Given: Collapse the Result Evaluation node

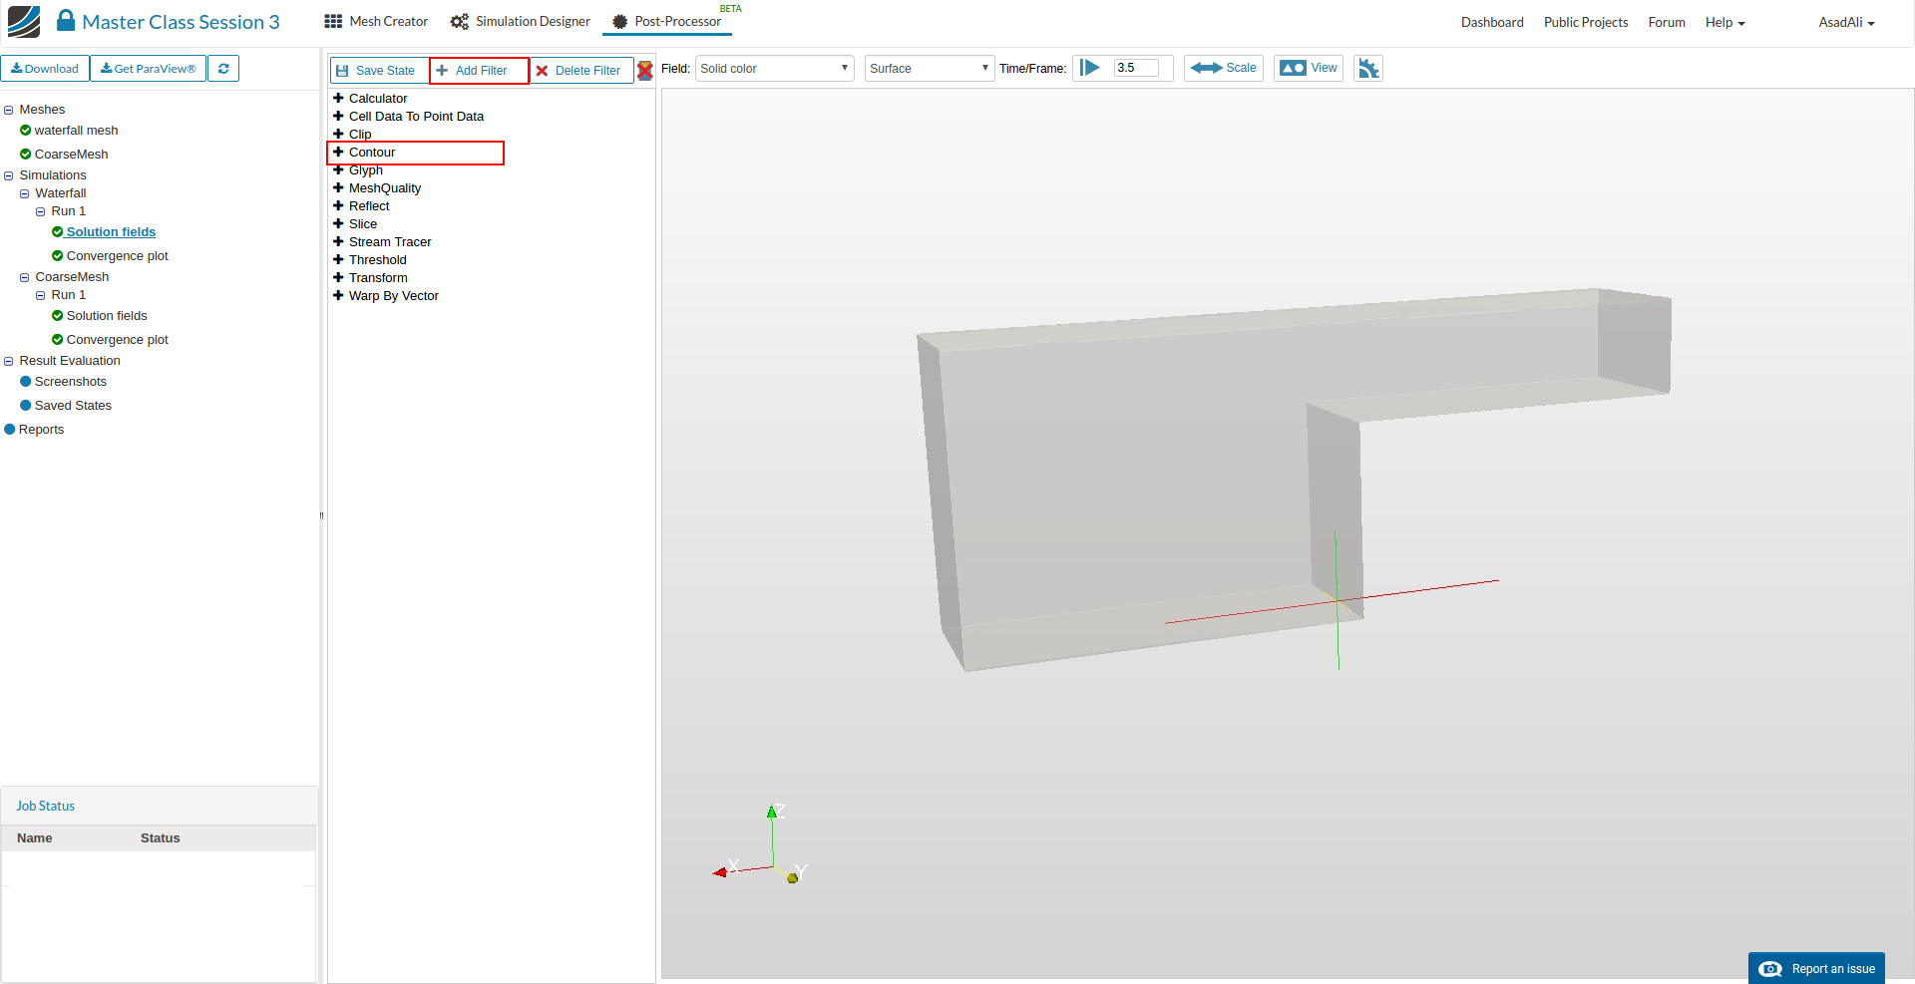Looking at the screenshot, I should [9, 362].
